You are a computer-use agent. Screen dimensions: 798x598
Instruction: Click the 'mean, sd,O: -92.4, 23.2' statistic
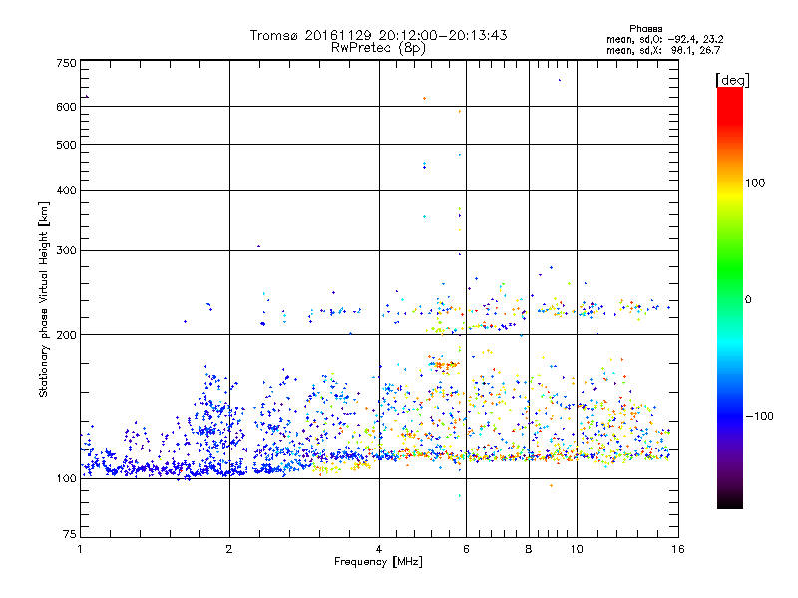664,39
